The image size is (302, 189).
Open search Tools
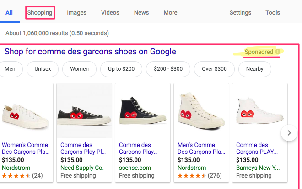[x=273, y=12]
